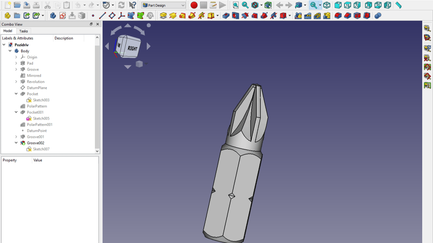This screenshot has height=243, width=433.
Task: Expand the Groove001 feature node
Action: [x=16, y=137]
